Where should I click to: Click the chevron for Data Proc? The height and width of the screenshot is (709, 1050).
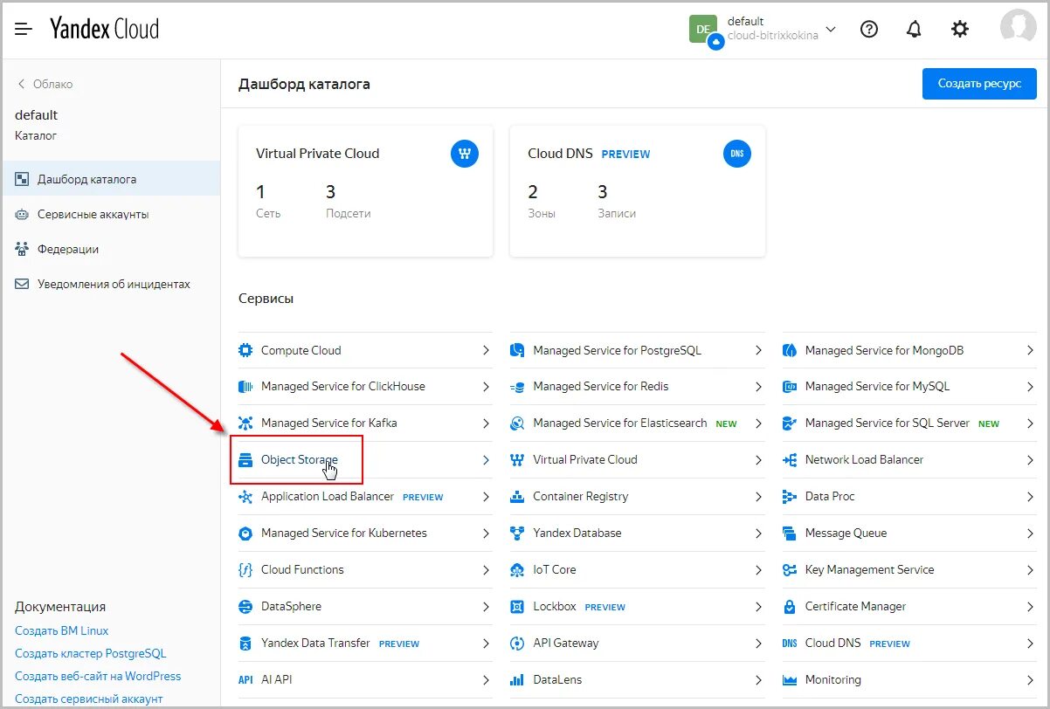pos(1030,496)
